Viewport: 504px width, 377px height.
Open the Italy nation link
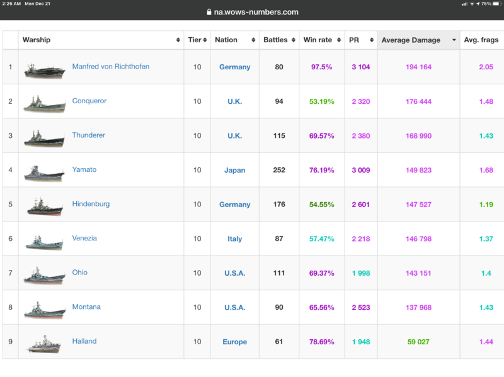pos(234,239)
